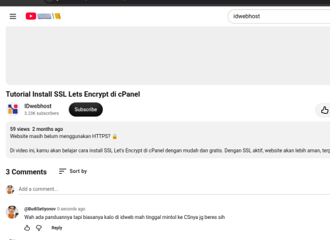Viewport: 330px width, 240px height.
Task: Select the video title text
Action: (x=73, y=94)
